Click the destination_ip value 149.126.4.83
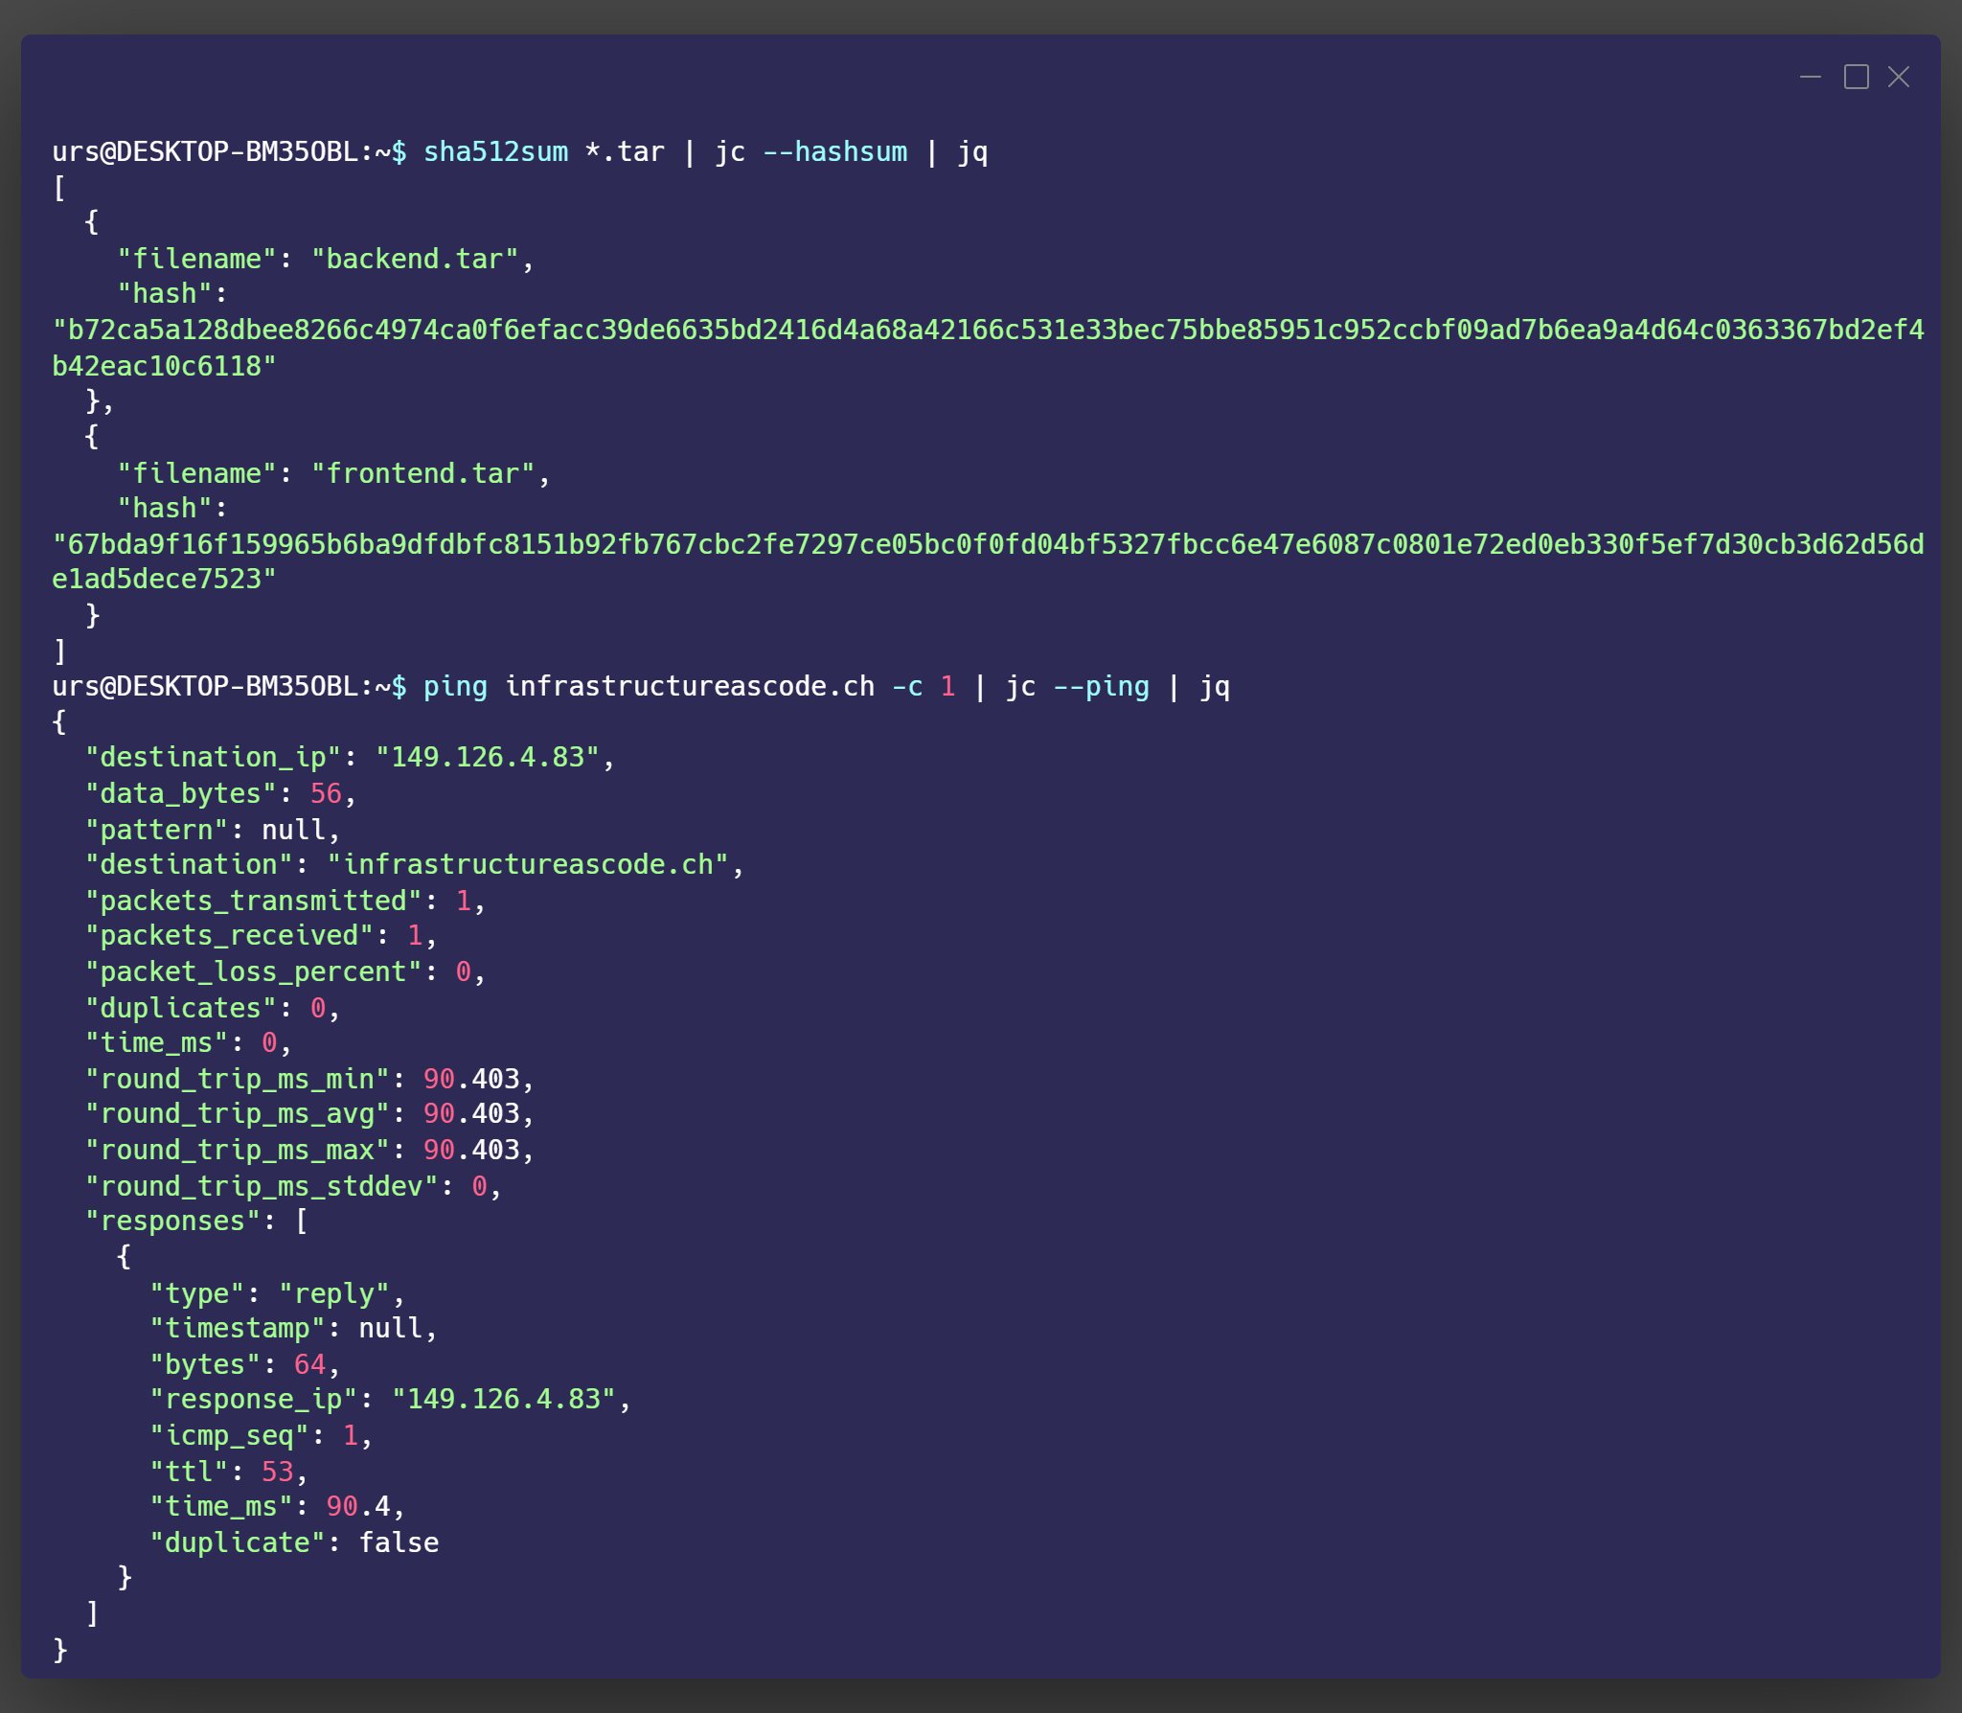1962x1713 pixels. click(490, 756)
